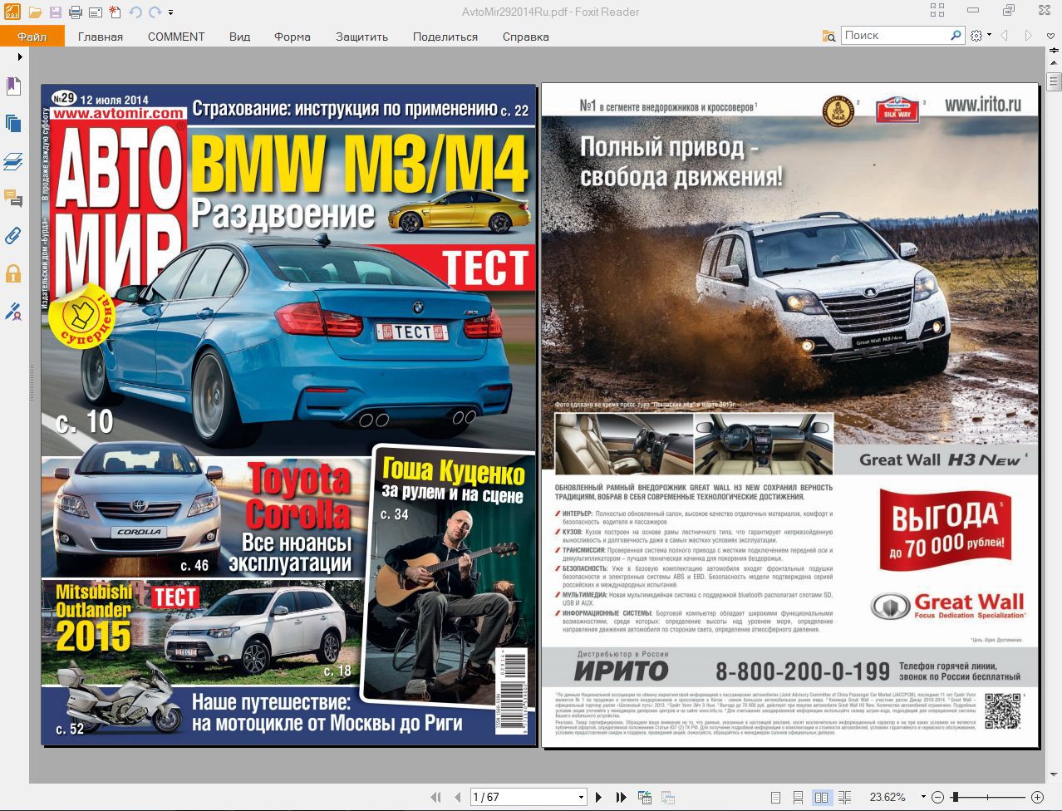Go to the next view
Image resolution: width=1062 pixels, height=811 pixels.
(x=667, y=797)
